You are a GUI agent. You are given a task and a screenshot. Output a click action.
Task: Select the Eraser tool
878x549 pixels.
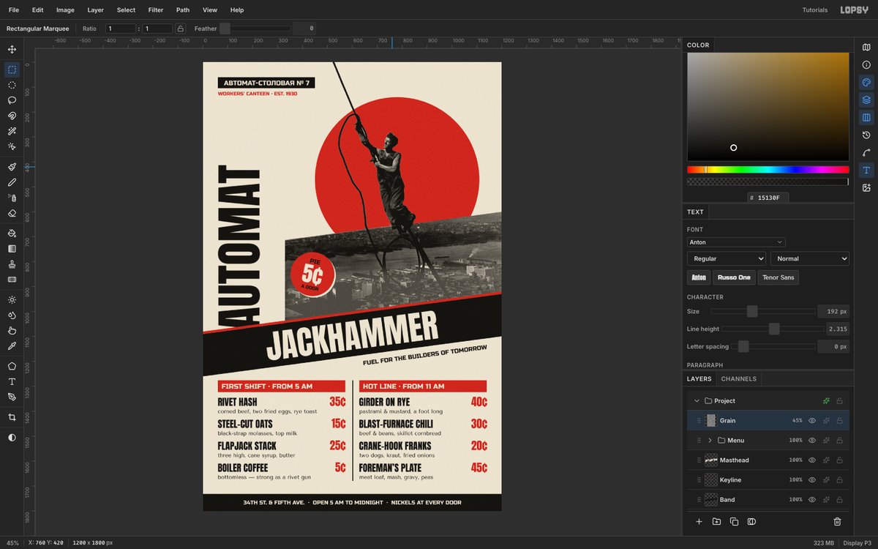pos(12,213)
